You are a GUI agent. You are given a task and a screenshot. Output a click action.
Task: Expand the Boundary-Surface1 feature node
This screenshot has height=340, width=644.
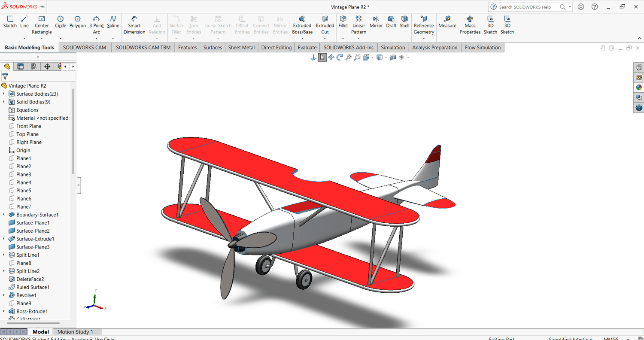tap(4, 215)
